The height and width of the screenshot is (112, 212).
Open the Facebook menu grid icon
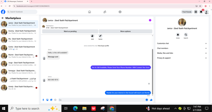click(196, 12)
